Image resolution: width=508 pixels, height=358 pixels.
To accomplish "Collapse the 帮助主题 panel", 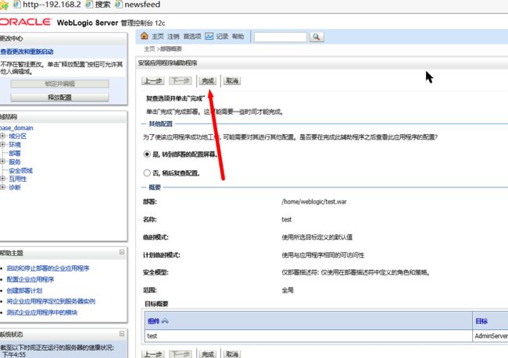I will (x=122, y=252).
